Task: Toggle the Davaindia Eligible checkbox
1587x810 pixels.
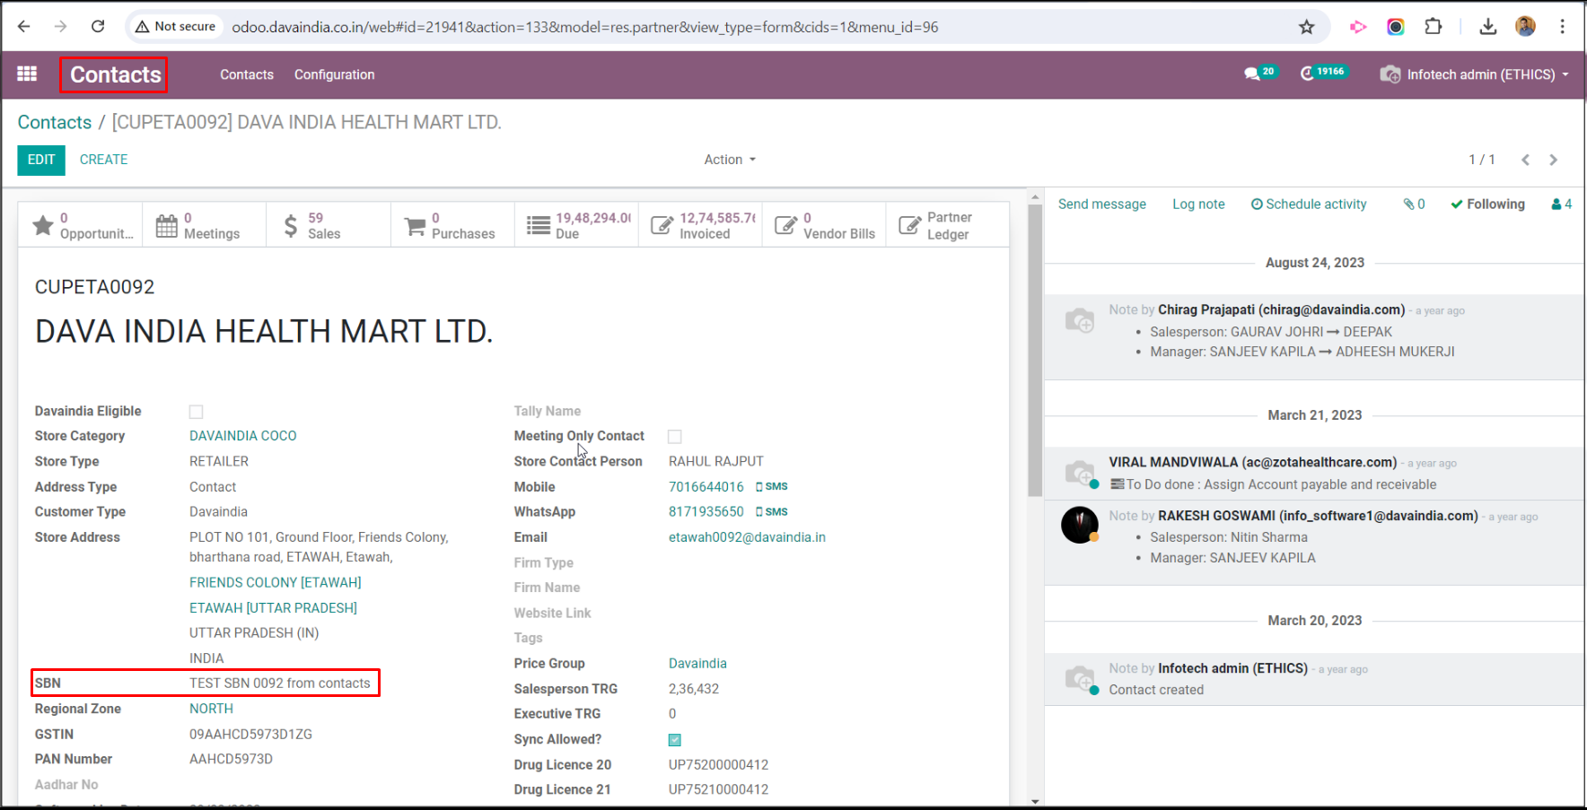Action: (197, 412)
